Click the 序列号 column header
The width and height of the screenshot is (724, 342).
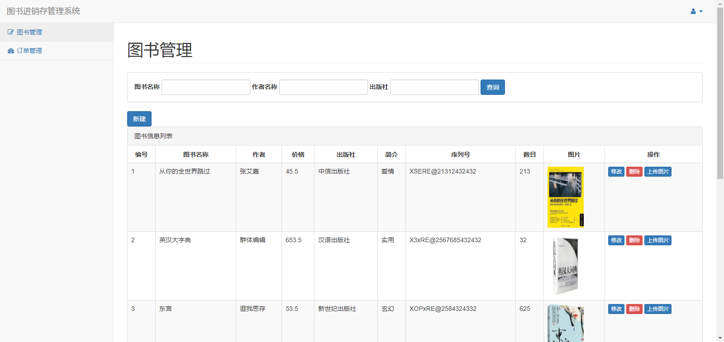tap(461, 155)
